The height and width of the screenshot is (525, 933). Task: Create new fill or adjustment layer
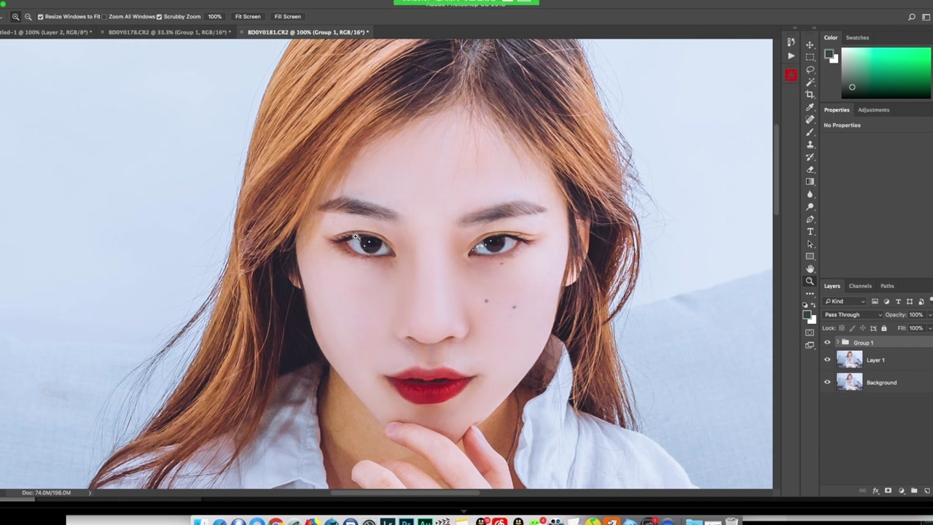[x=901, y=491]
